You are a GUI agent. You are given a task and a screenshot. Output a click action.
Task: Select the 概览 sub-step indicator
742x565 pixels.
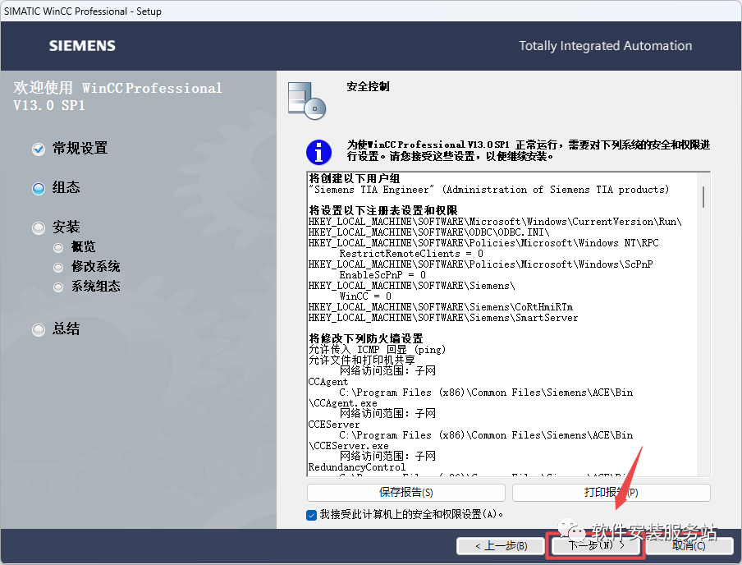[x=58, y=247]
